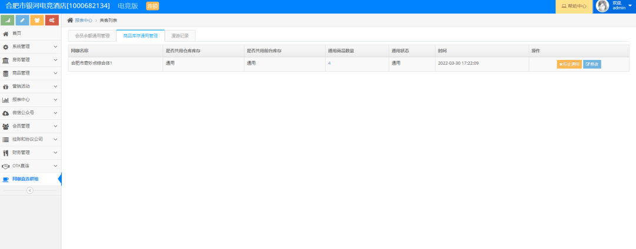Click the timestamp 2022-03-30 17:22:09
636x249 pixels.
[x=458, y=63]
